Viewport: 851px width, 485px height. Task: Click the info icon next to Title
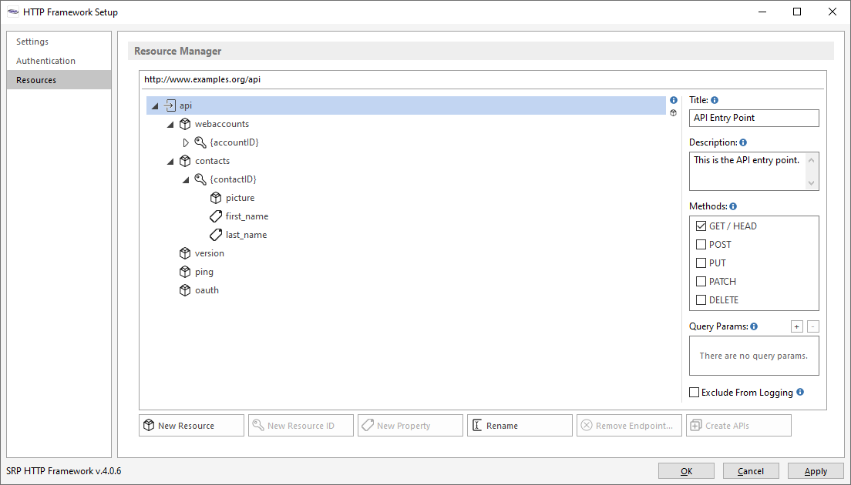pyautogui.click(x=715, y=100)
